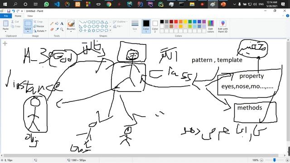Pick the purple color swatch

coord(204,22)
